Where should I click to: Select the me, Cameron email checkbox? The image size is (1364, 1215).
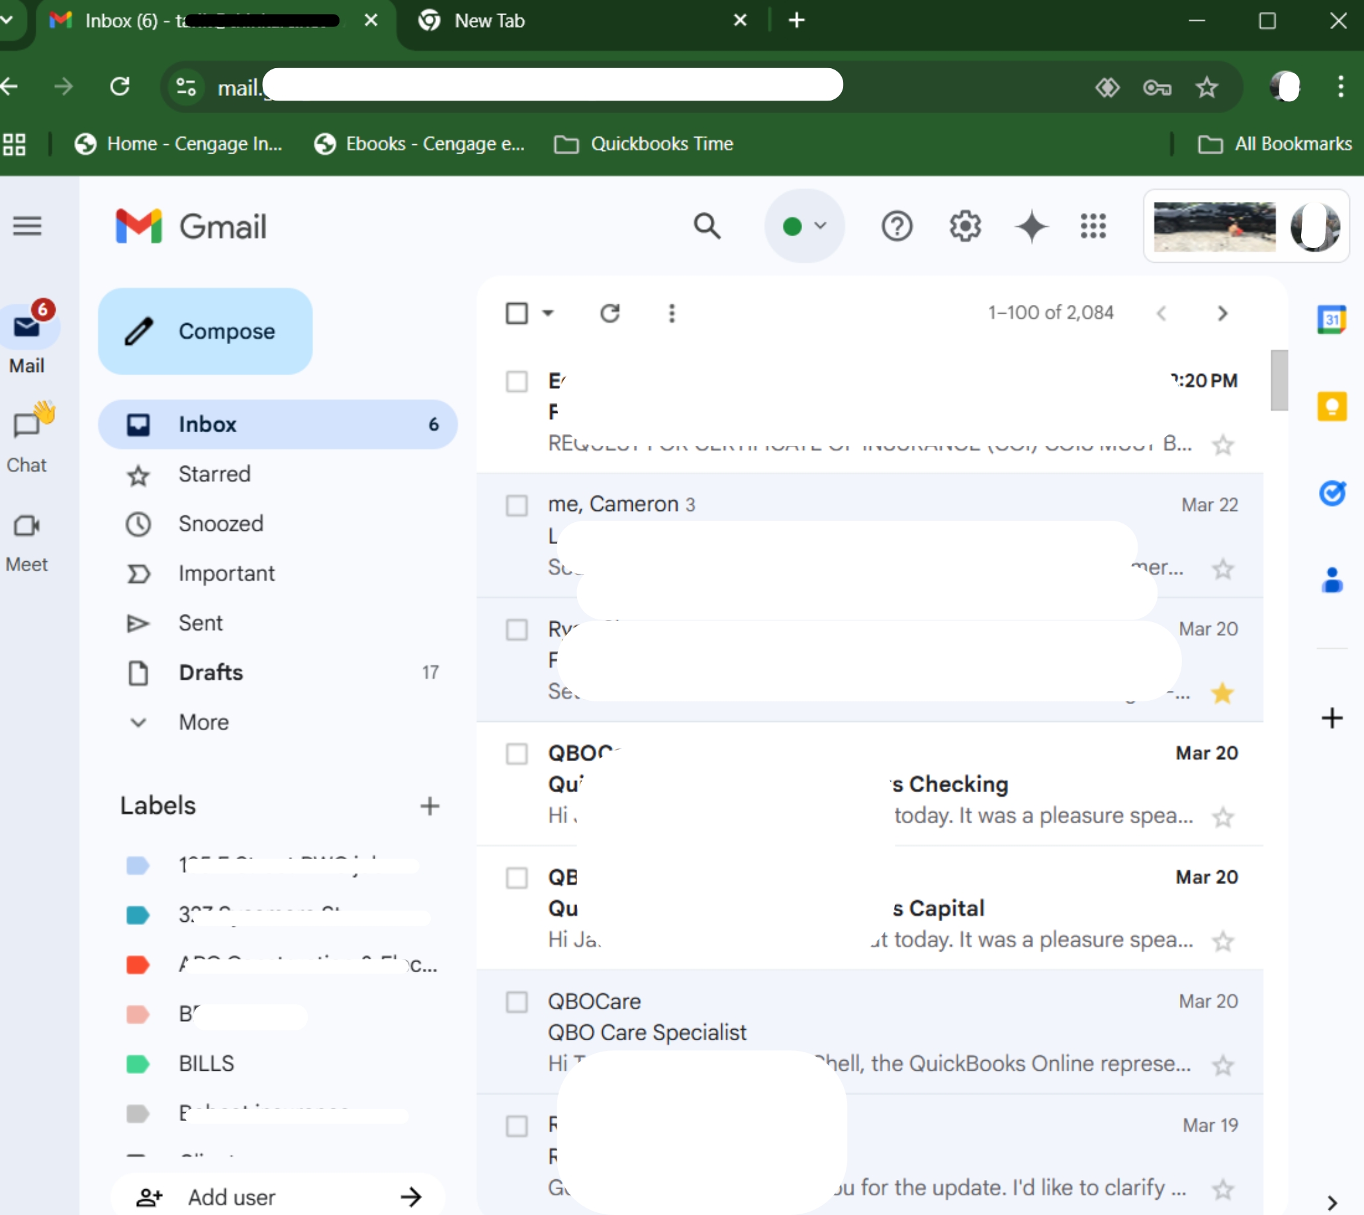517,506
